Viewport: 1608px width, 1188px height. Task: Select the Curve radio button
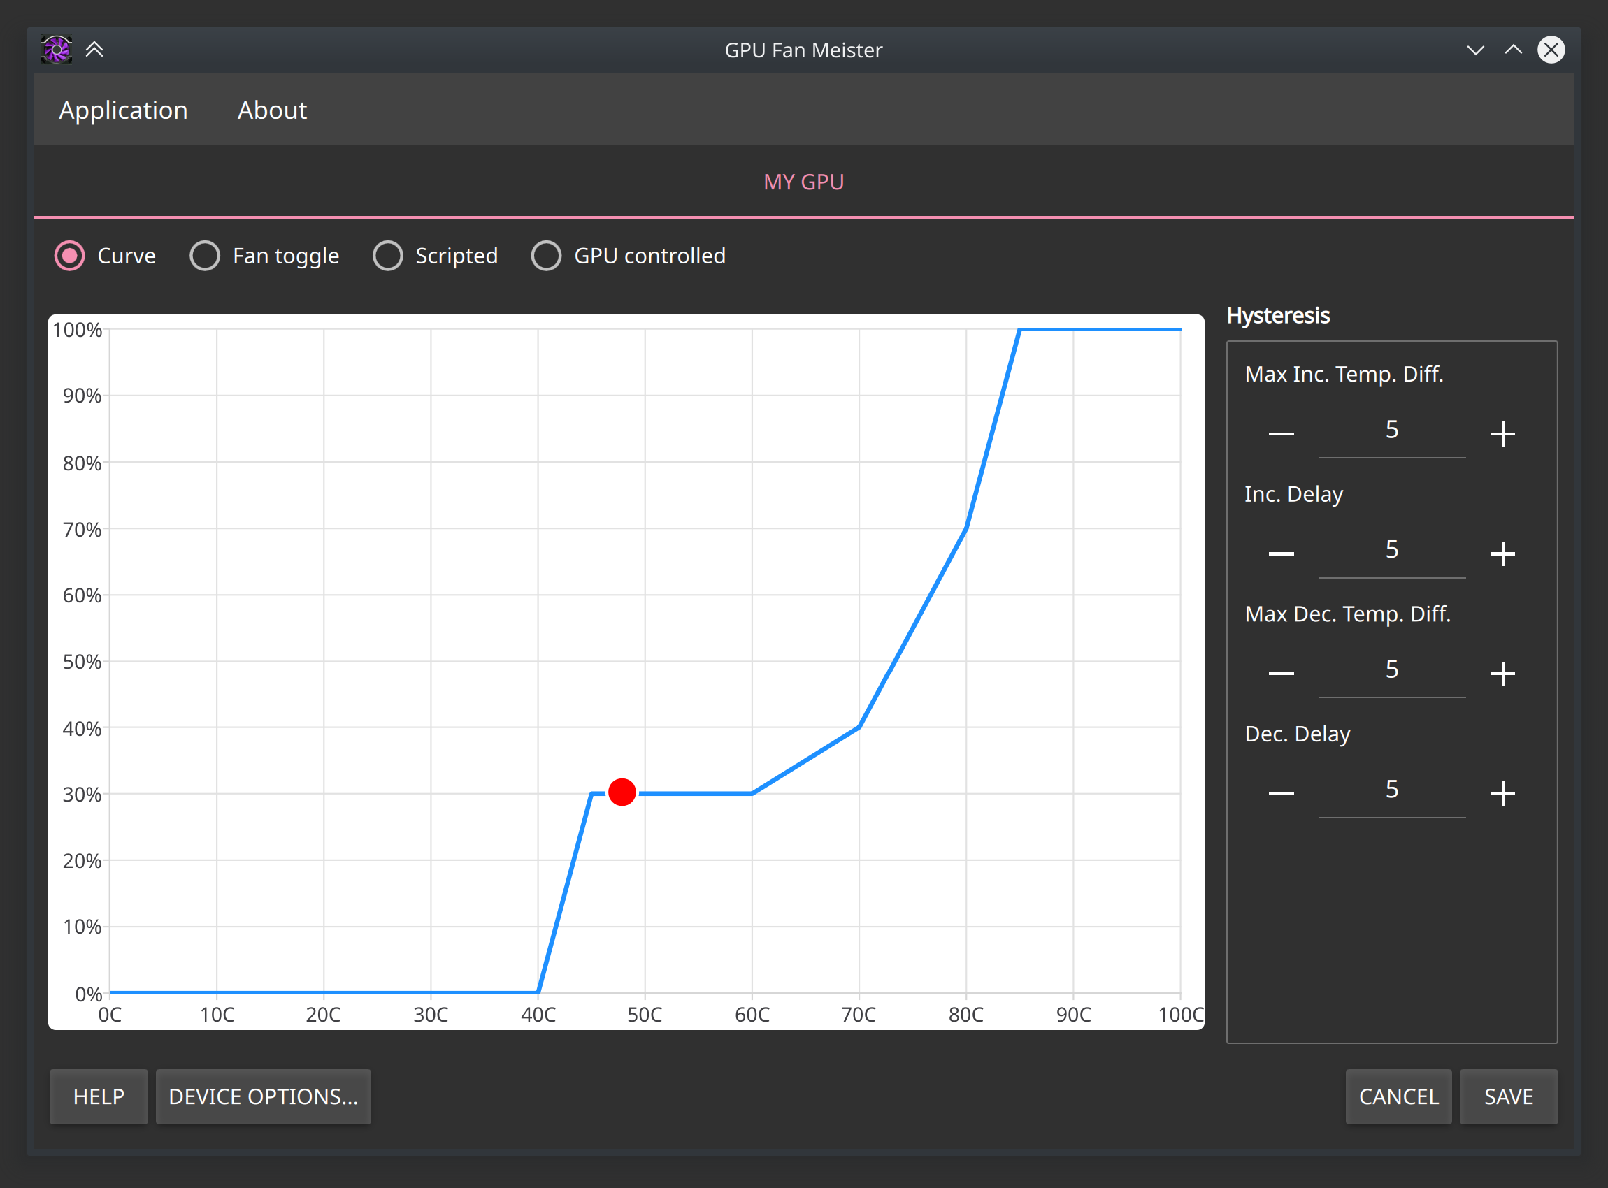point(71,256)
